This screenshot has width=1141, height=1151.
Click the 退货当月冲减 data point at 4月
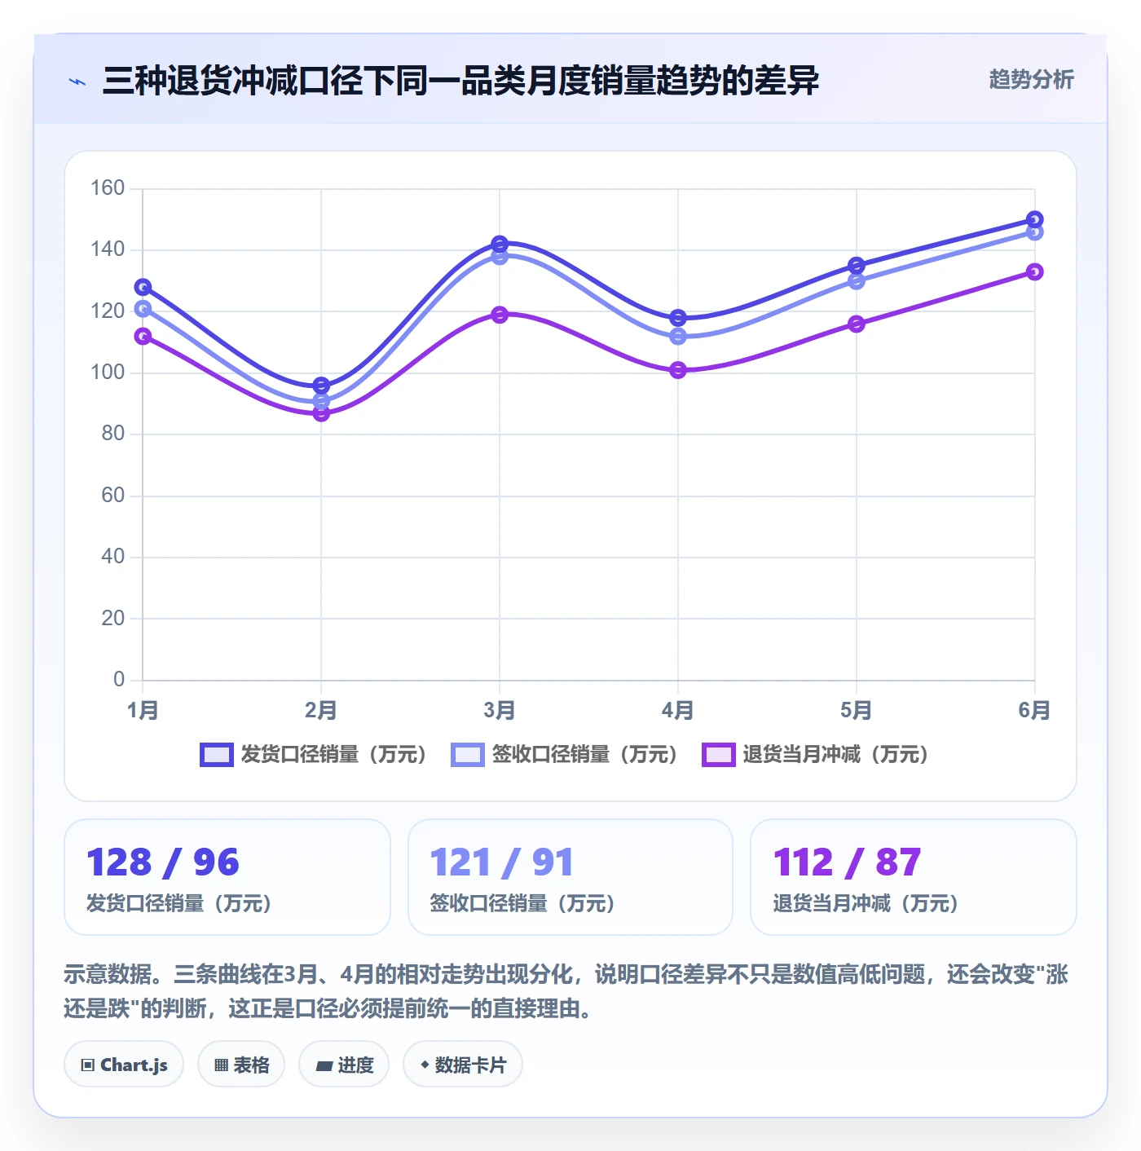tap(678, 370)
